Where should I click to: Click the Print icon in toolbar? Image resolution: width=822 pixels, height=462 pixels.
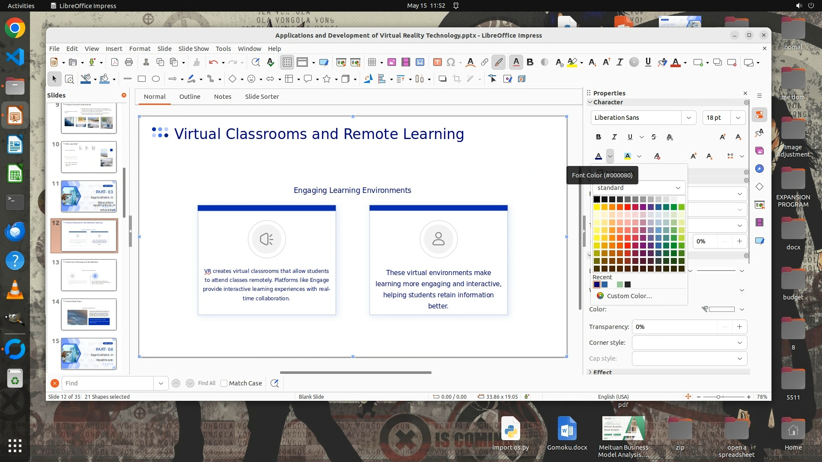click(x=129, y=62)
